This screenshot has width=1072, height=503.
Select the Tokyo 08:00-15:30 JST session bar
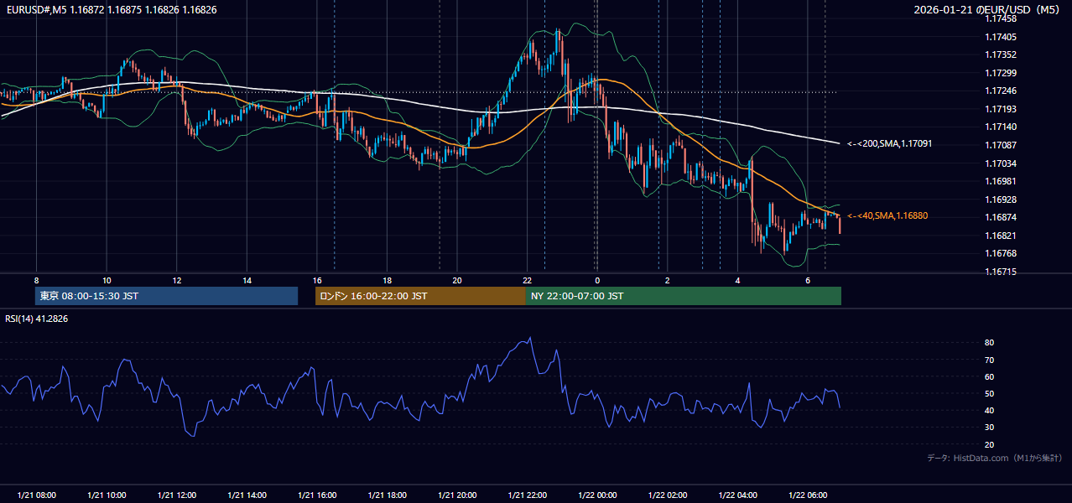166,296
